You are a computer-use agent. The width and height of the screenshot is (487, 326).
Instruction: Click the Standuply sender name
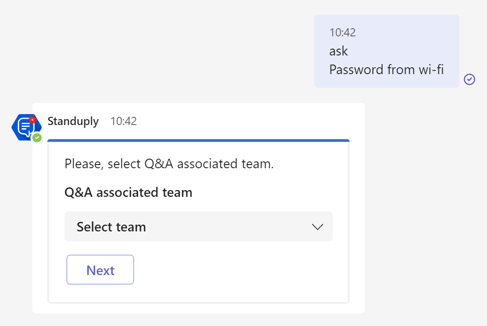(x=73, y=121)
